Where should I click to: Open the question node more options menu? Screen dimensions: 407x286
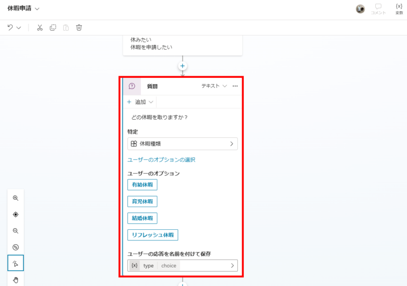pos(235,86)
